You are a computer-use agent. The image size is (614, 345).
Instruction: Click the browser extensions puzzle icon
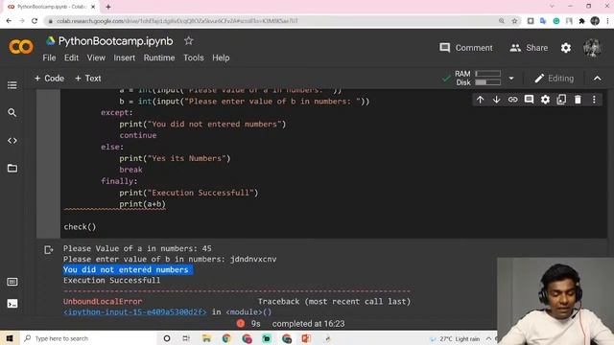click(x=582, y=21)
